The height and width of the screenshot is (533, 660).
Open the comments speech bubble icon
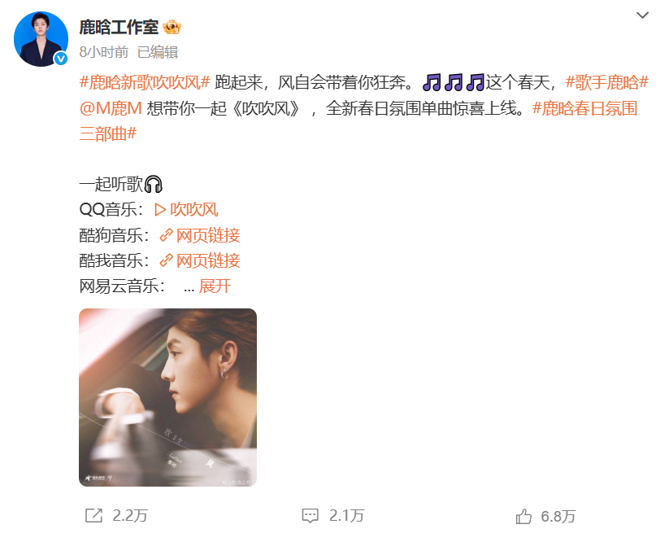[x=310, y=516]
